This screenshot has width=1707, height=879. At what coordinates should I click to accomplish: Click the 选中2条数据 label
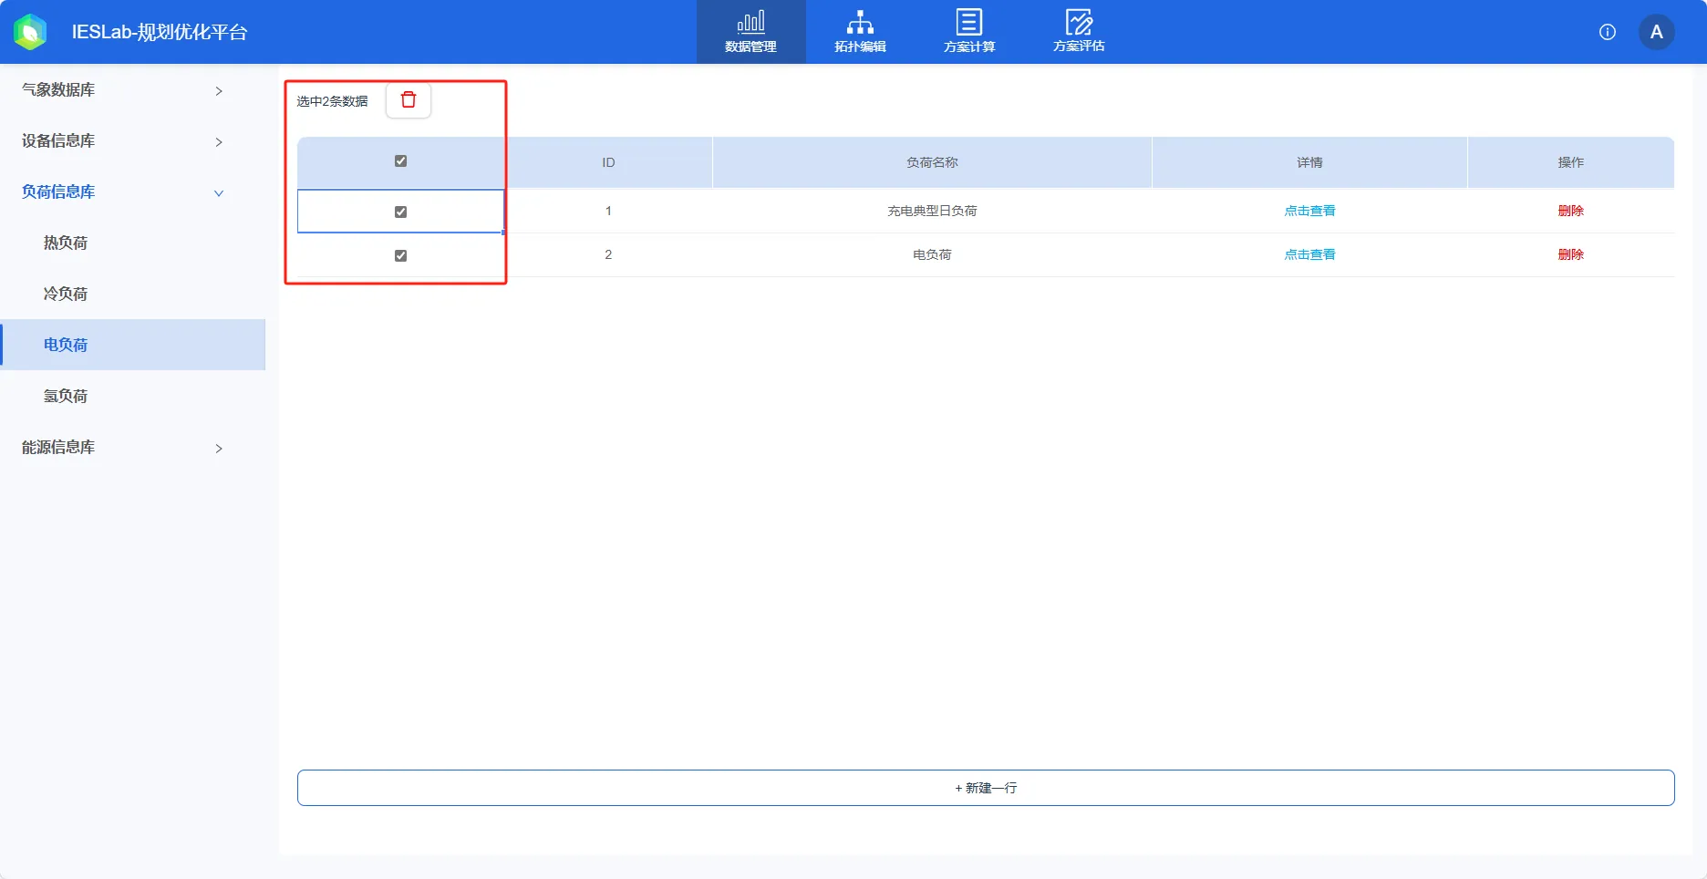point(332,101)
